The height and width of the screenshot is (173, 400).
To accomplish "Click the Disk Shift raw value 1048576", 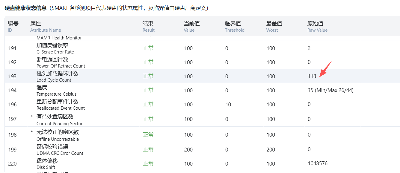I will tap(317, 163).
